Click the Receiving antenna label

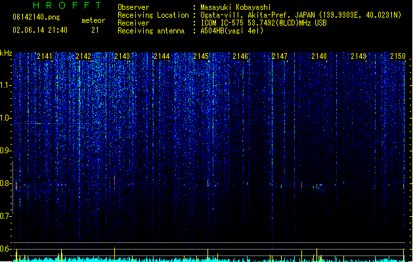[151, 31]
